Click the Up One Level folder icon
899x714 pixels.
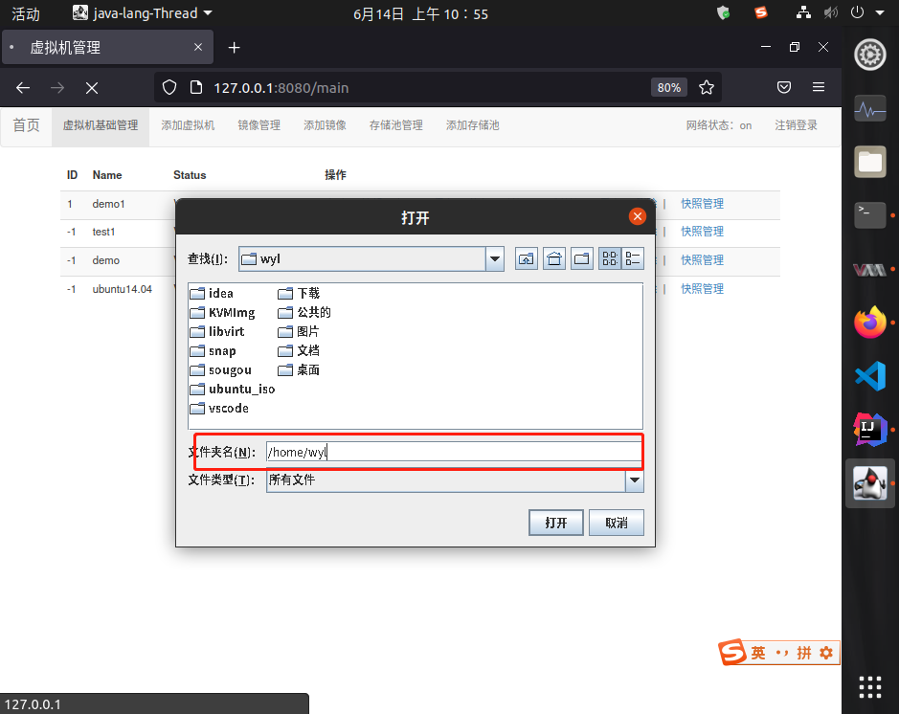tap(526, 259)
